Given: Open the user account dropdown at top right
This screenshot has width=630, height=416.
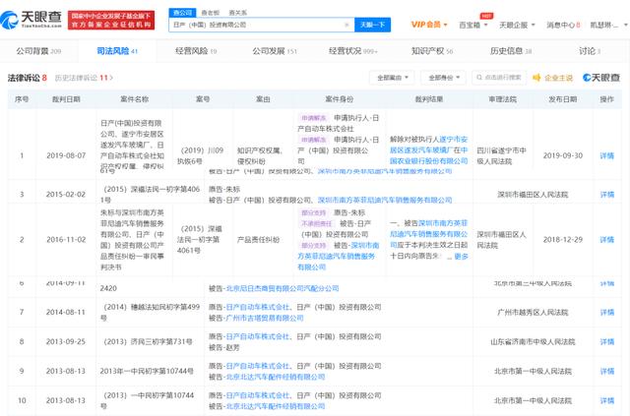Looking at the screenshot, I should coord(608,25).
